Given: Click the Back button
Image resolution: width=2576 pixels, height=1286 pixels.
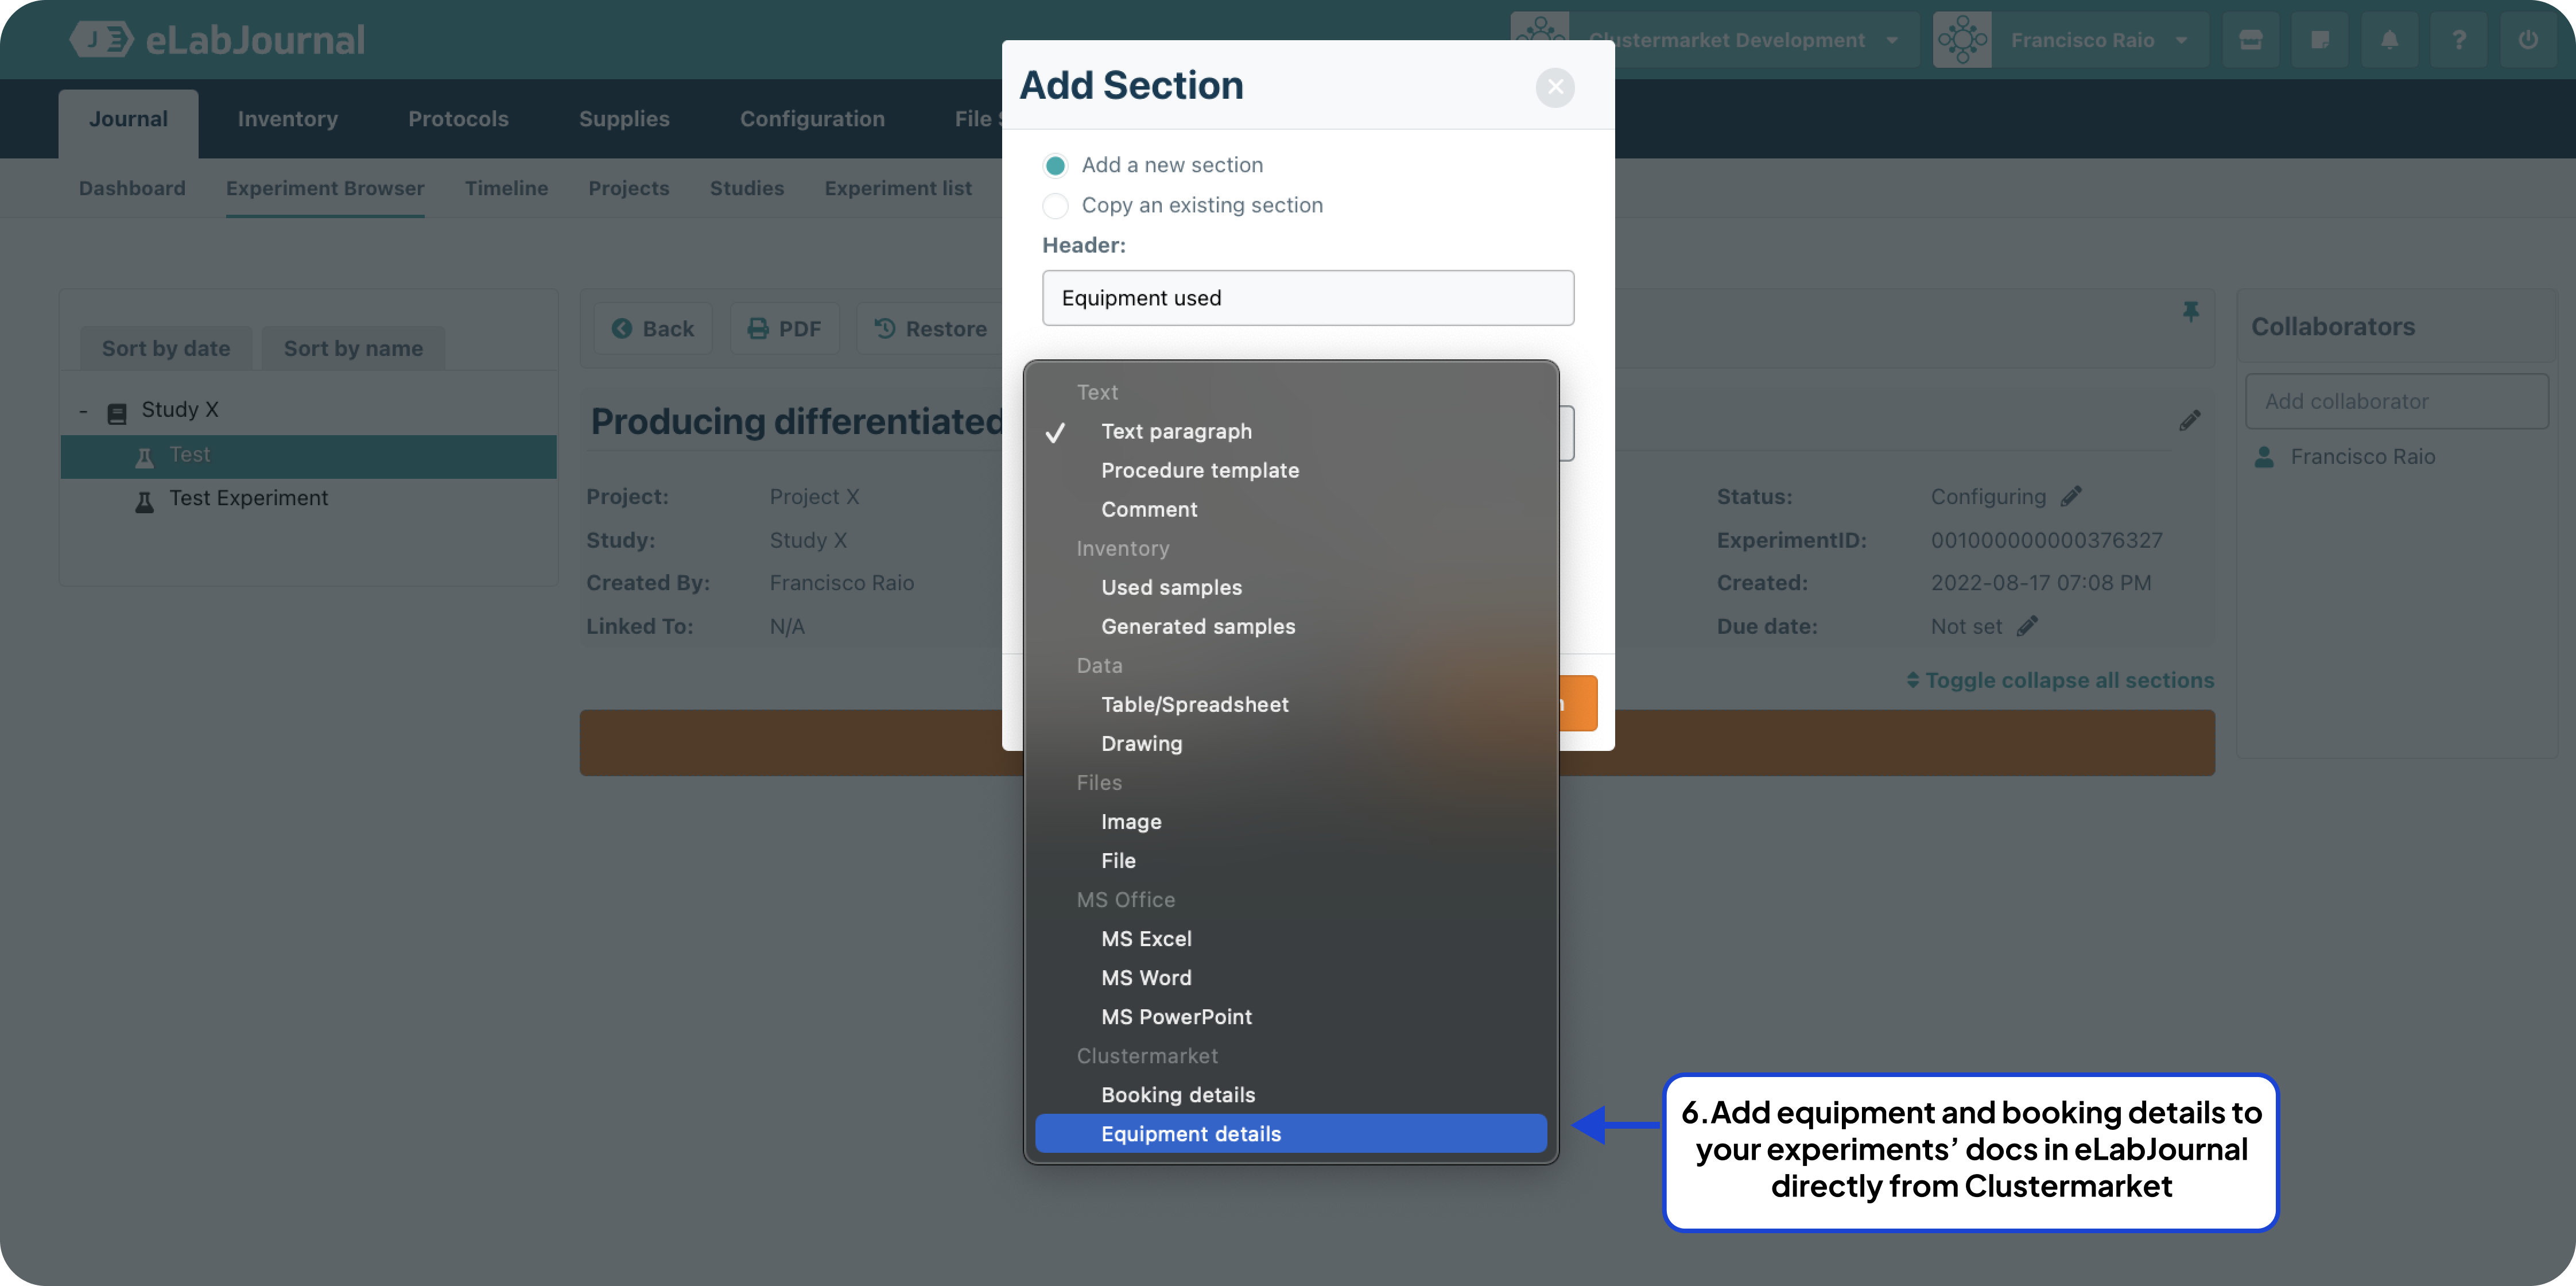Looking at the screenshot, I should pos(653,329).
